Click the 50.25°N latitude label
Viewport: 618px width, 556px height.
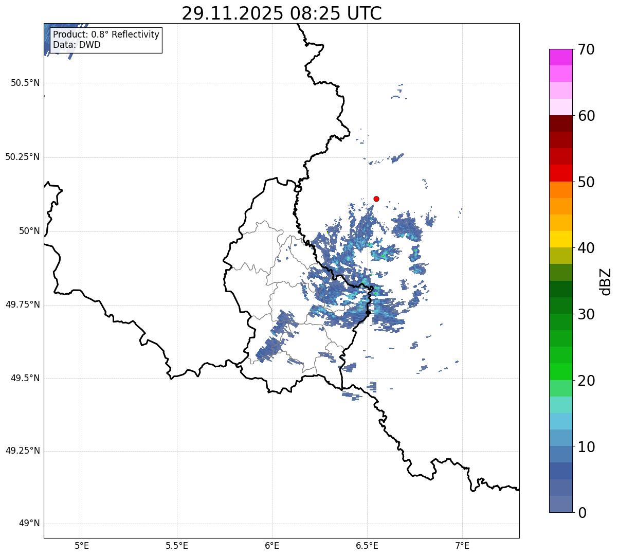click(x=23, y=157)
